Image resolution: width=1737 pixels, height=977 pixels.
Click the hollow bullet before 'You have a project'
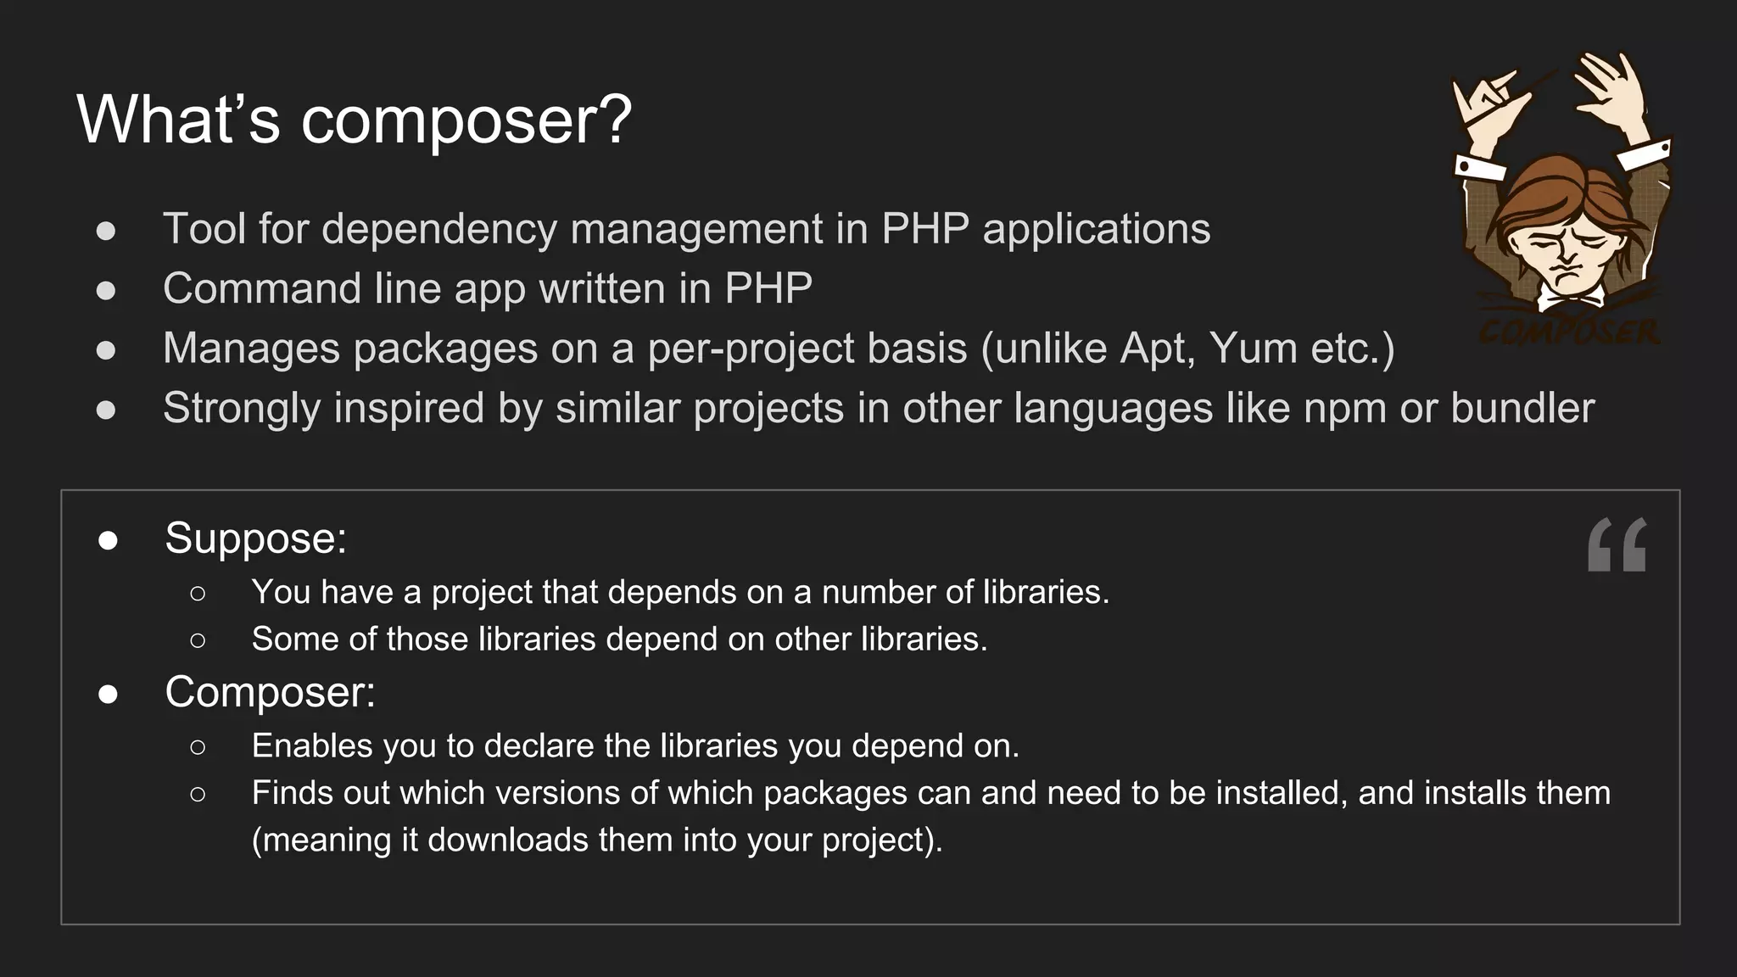[198, 594]
